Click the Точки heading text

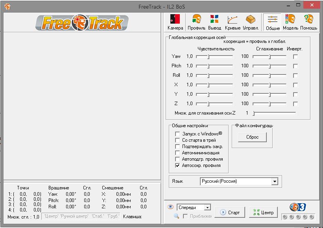(23, 188)
